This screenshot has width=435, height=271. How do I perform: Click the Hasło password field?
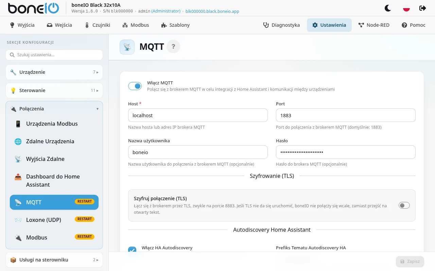click(x=346, y=152)
